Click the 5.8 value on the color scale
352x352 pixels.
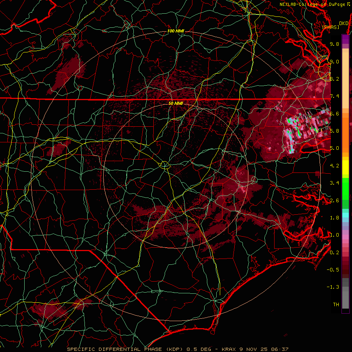coord(334,131)
